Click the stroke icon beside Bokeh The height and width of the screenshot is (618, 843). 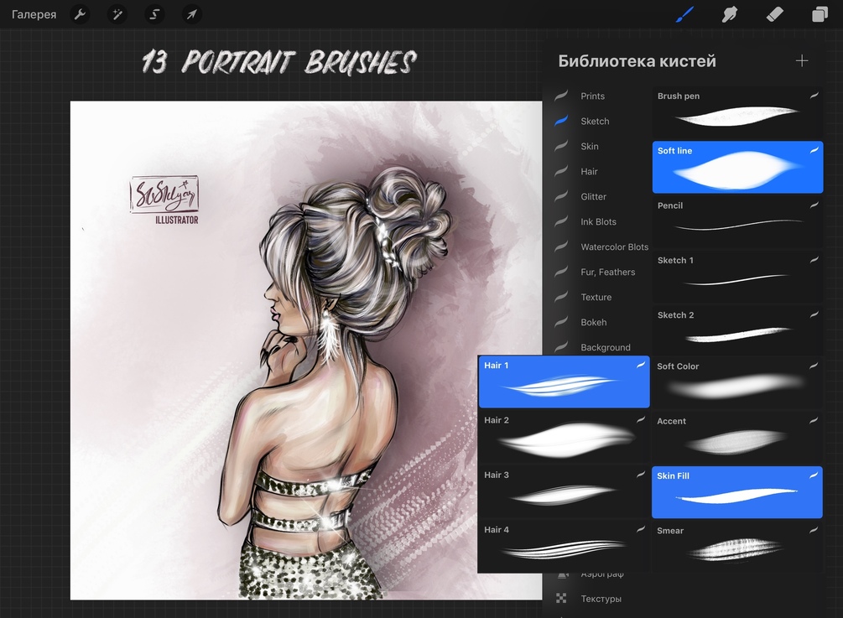pos(561,322)
